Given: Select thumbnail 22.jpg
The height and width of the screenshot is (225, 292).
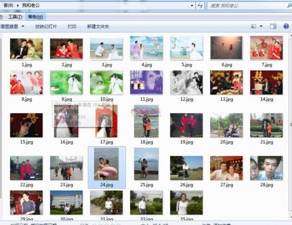Looking at the screenshot, I should pyautogui.click(x=26, y=168).
